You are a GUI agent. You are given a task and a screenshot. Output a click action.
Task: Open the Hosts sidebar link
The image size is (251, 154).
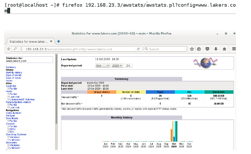(x=9, y=91)
